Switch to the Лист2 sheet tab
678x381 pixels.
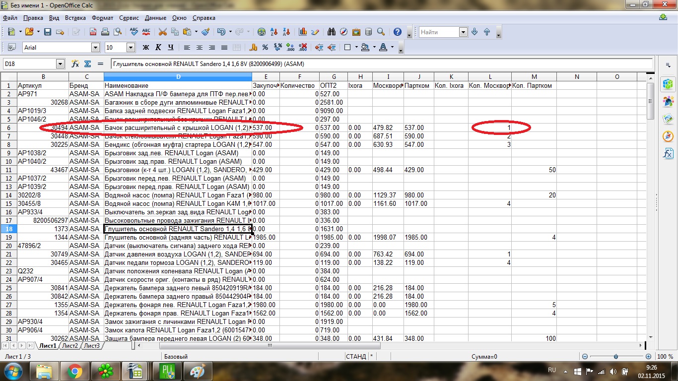coord(70,346)
